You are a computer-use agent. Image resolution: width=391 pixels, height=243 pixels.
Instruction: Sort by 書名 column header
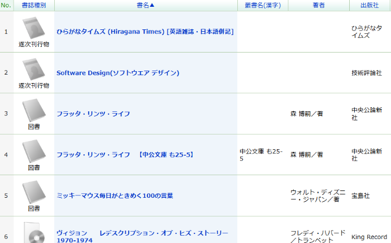tap(146, 5)
